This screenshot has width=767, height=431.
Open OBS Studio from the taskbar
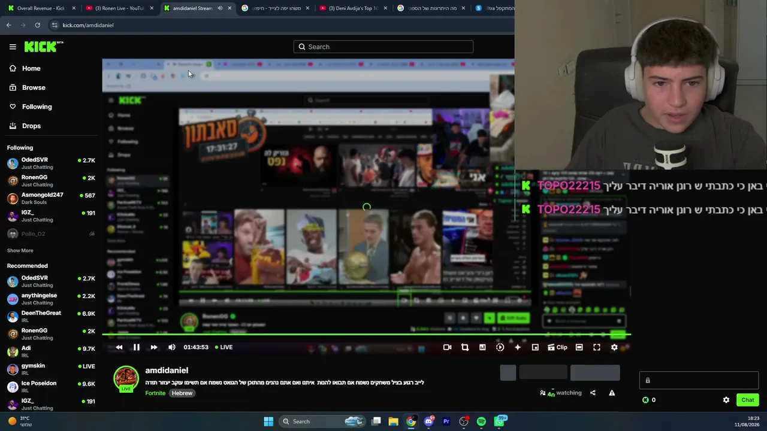(464, 421)
